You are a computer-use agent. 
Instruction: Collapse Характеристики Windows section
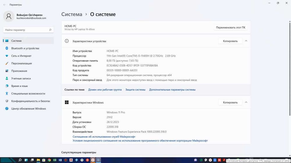tap(246, 102)
